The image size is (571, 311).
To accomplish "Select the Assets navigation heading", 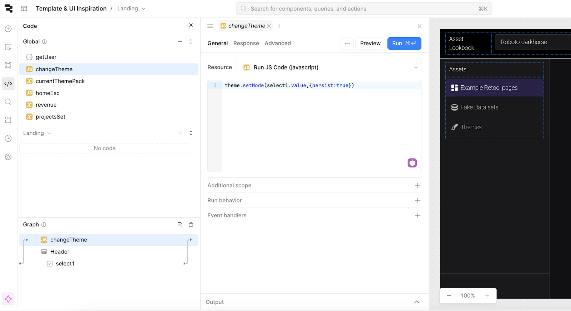I will (x=458, y=70).
